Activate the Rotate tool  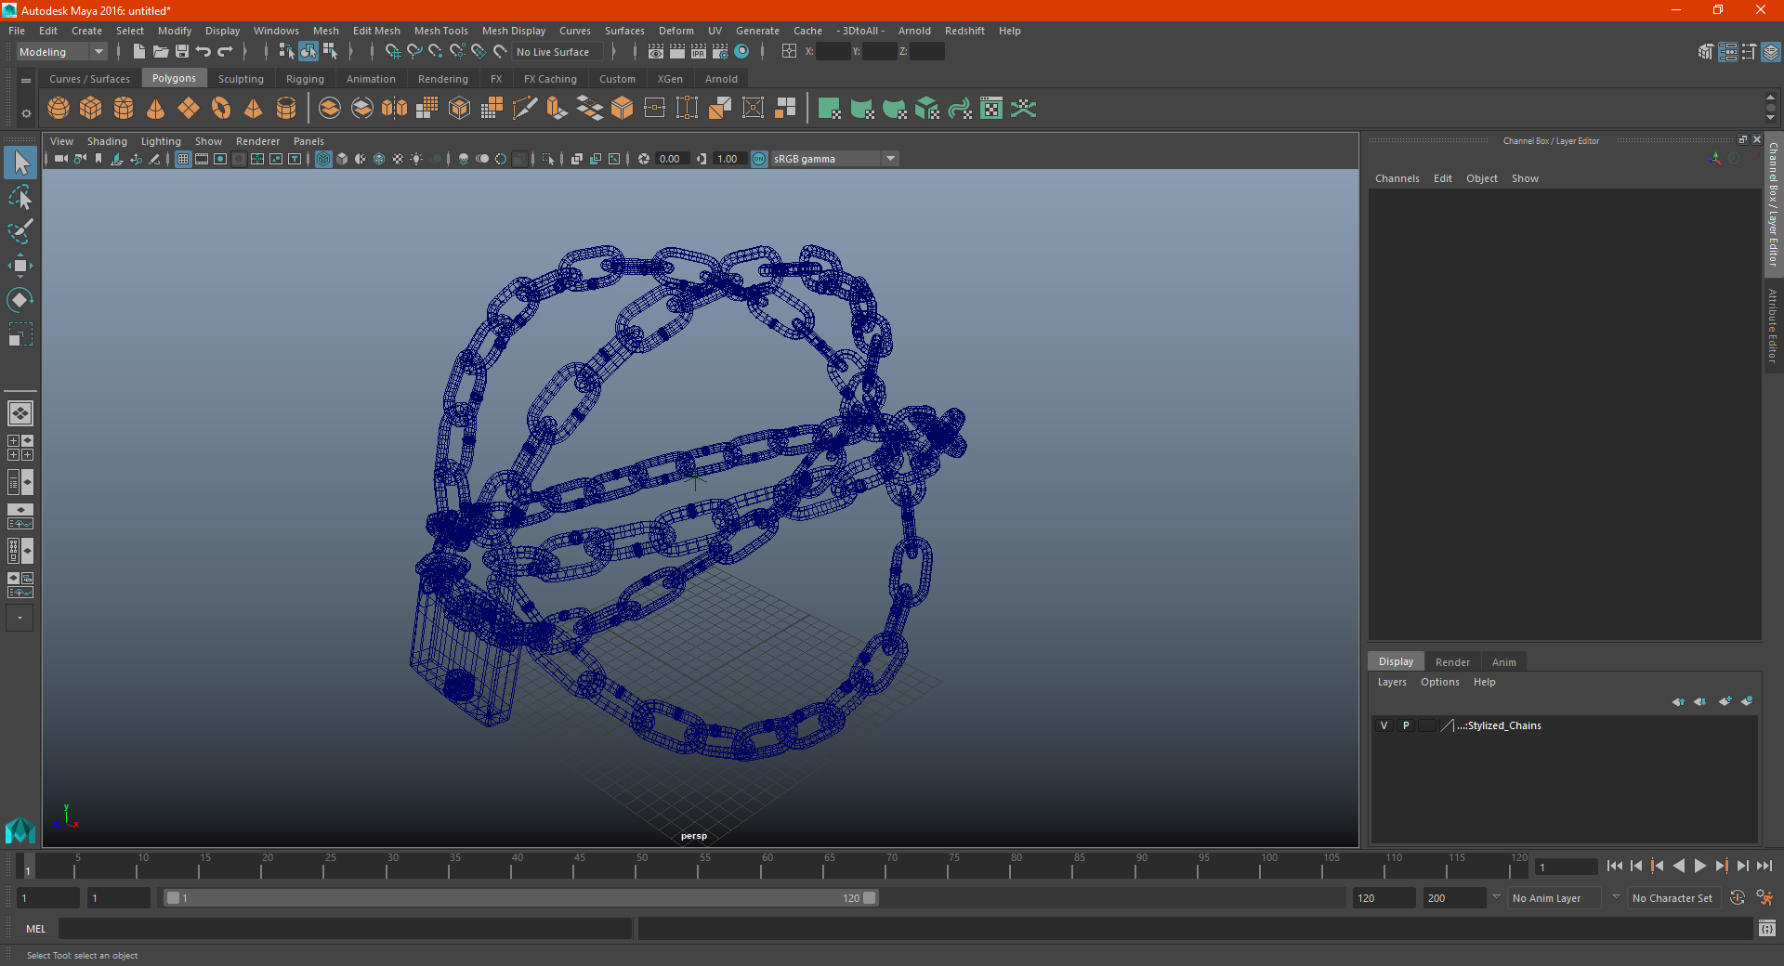coord(20,300)
